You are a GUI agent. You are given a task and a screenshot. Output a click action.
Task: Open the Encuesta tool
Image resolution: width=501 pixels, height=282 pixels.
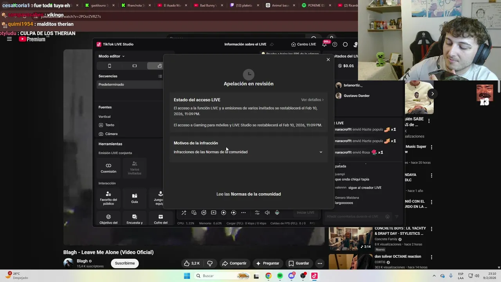pos(134,219)
